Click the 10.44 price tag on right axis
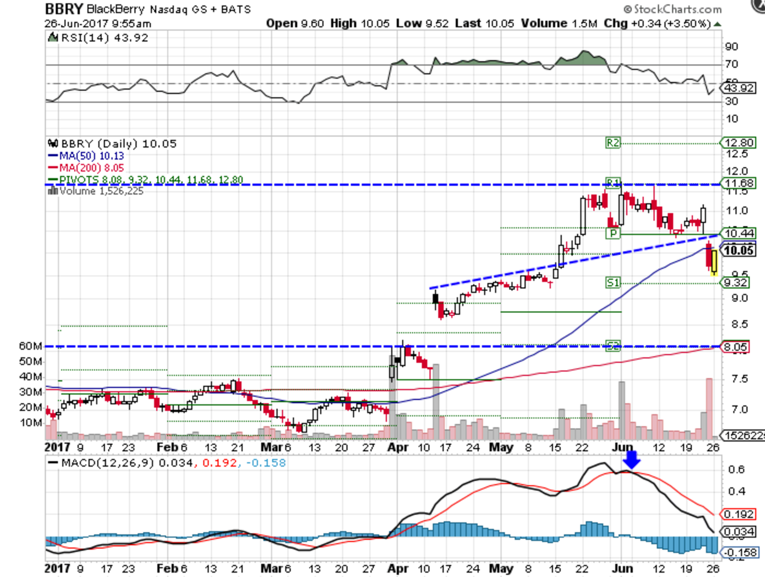The image size is (765, 577). [x=738, y=233]
